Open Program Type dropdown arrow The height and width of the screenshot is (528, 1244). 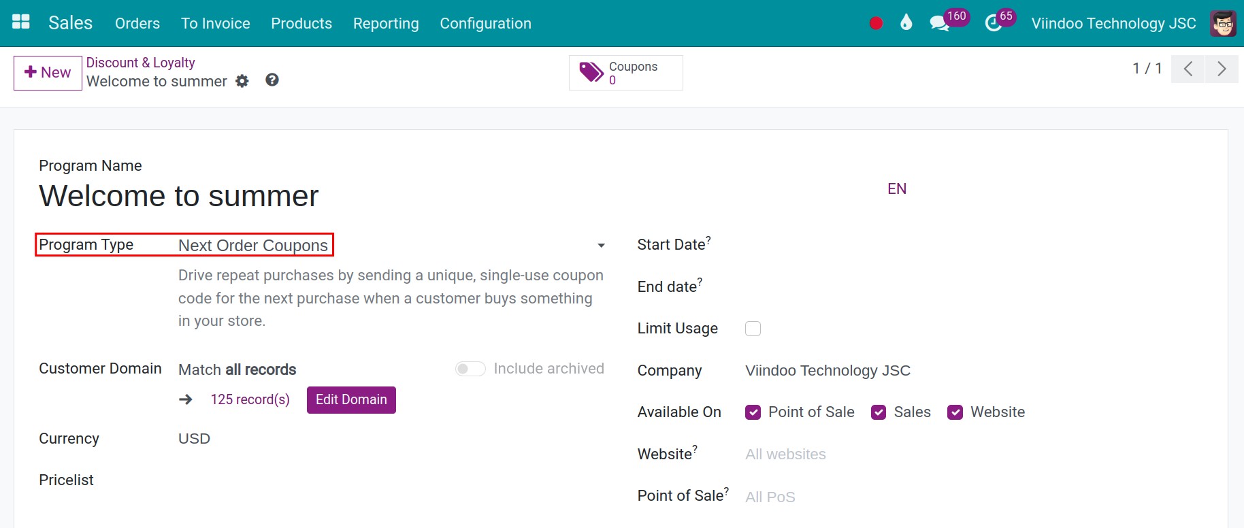tap(601, 246)
